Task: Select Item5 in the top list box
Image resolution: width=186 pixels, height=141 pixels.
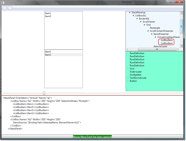Action: pyautogui.click(x=63, y=16)
